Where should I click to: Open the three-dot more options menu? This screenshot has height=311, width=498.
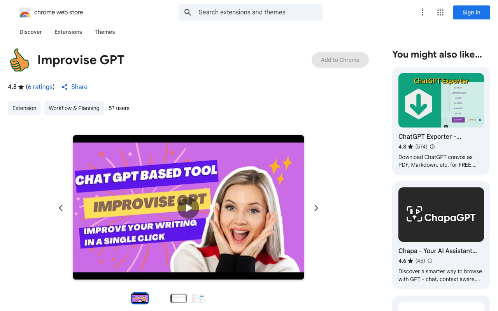pyautogui.click(x=423, y=12)
